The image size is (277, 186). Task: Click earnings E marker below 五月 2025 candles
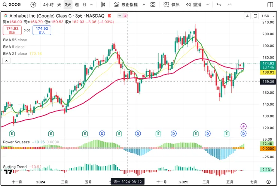(226, 133)
